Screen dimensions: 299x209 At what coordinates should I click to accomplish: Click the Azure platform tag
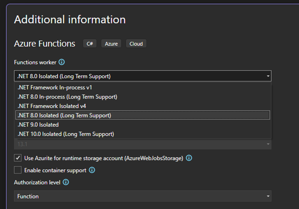(111, 44)
